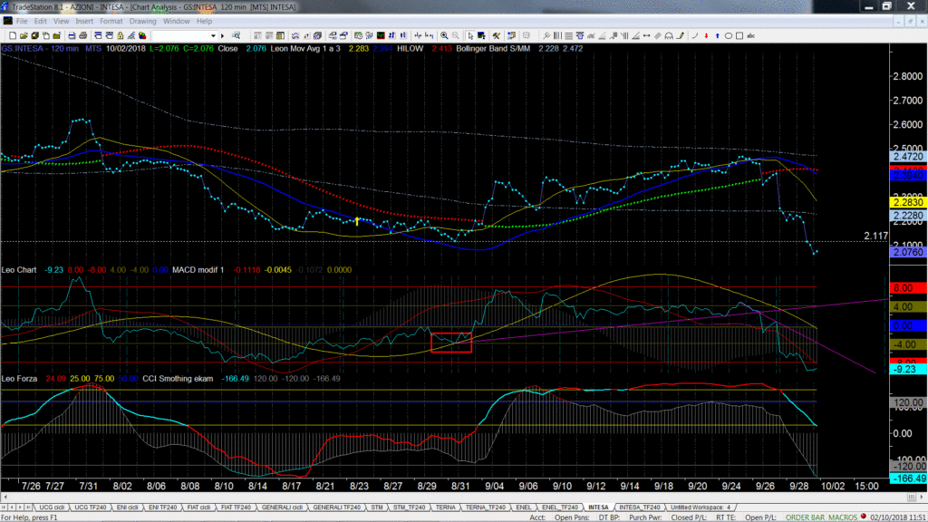Image resolution: width=928 pixels, height=522 pixels.
Task: Click the chart horizontal scrollbar right arrow
Action: pos(922,498)
